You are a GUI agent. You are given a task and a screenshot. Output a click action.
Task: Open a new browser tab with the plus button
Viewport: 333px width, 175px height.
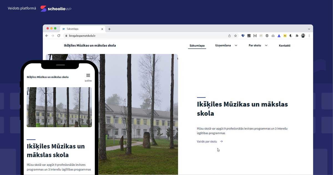[x=109, y=29]
